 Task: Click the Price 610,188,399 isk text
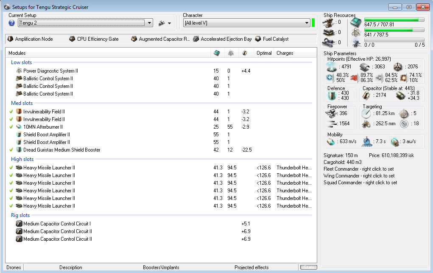(x=391, y=155)
